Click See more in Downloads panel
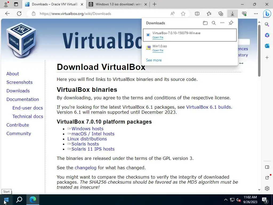This screenshot has width=273, height=205. (x=154, y=60)
